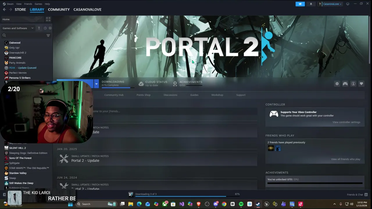Open the View menu
This screenshot has width=372, height=209.
click(19, 4)
